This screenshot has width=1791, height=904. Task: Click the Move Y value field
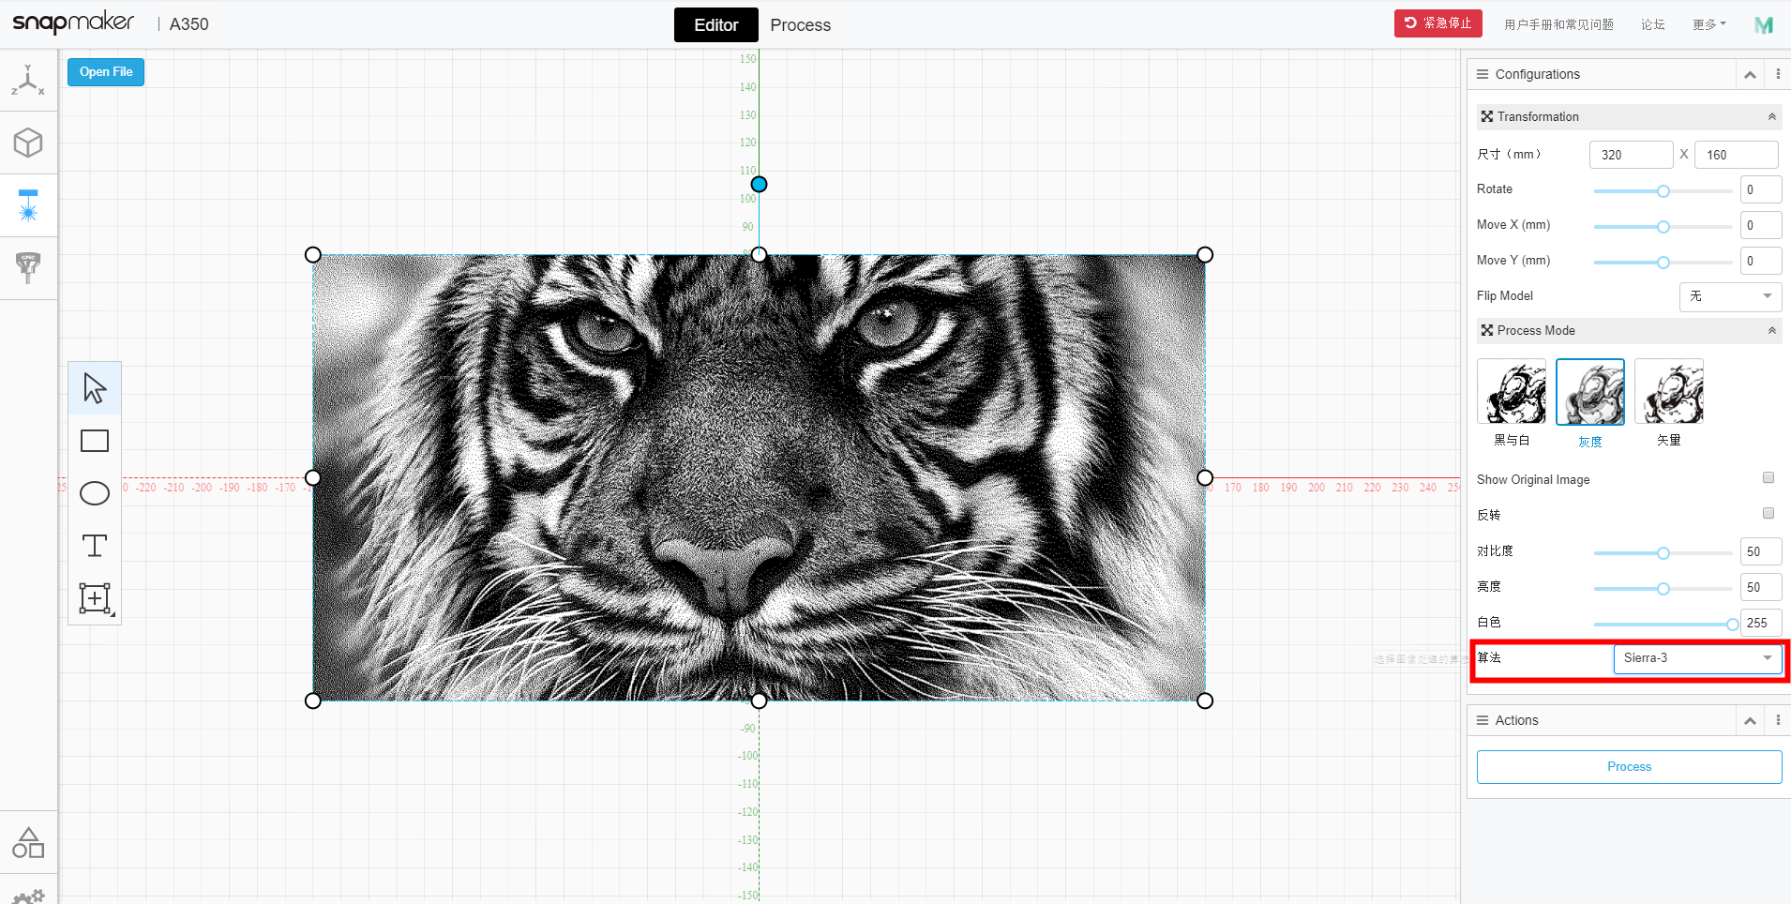tap(1761, 261)
